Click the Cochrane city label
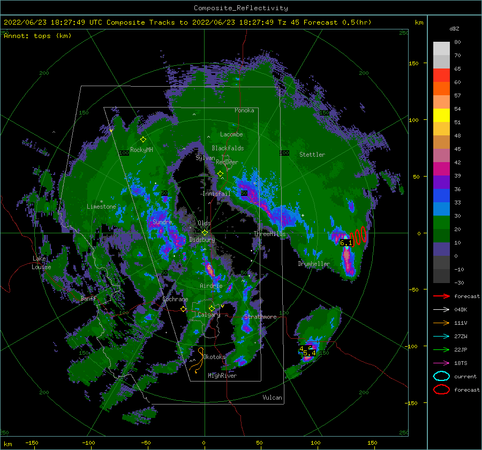This screenshot has width=482, height=450. [x=175, y=299]
